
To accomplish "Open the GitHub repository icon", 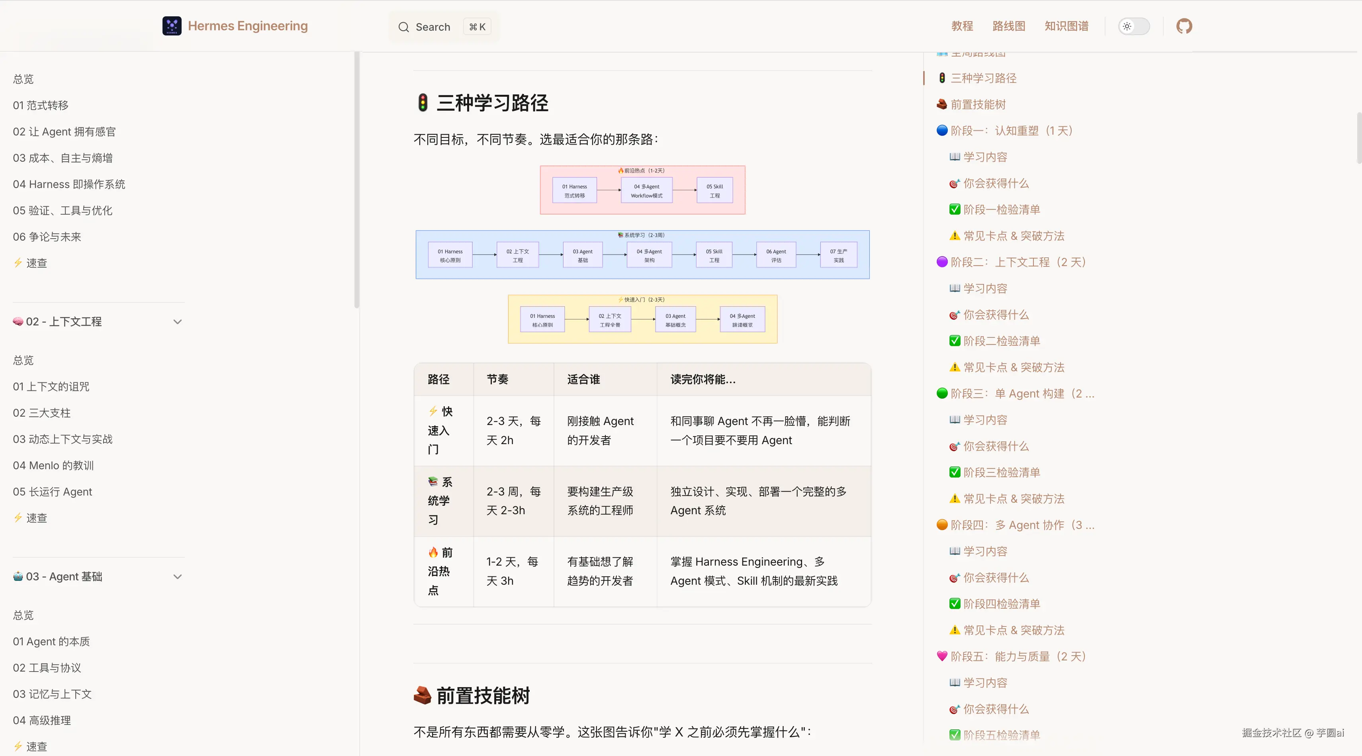I will (1184, 26).
